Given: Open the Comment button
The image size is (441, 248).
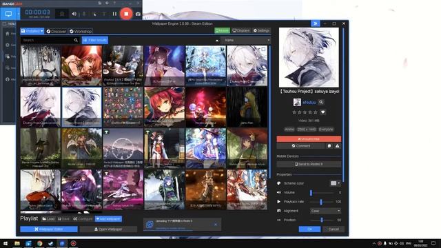Looking at the screenshot, I should tap(300, 146).
